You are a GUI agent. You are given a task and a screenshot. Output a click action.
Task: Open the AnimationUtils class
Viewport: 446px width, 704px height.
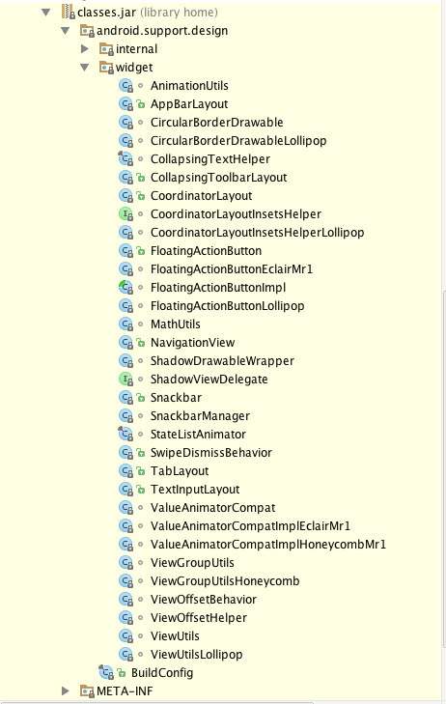[189, 86]
